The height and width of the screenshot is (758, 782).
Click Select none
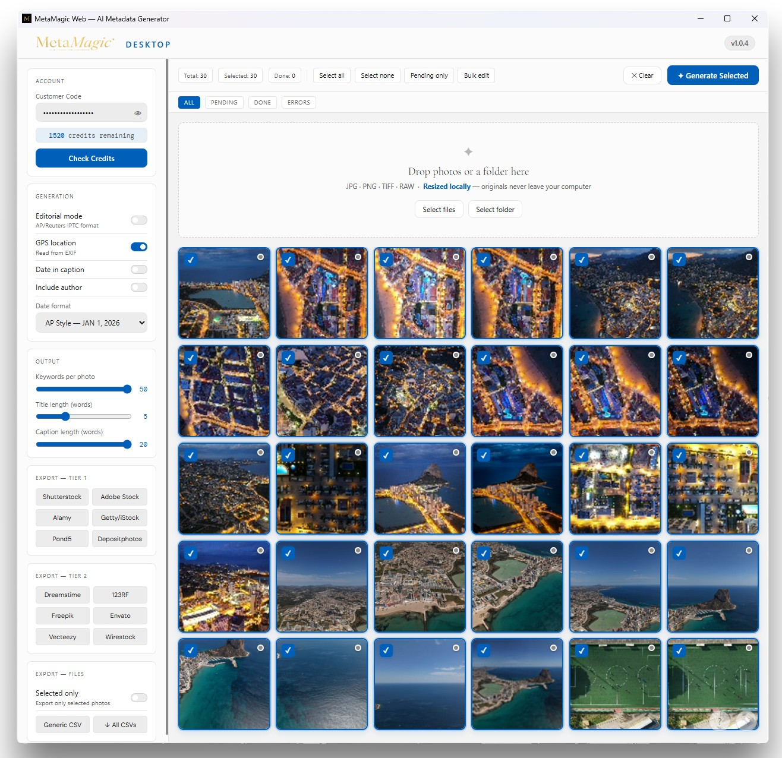(377, 75)
